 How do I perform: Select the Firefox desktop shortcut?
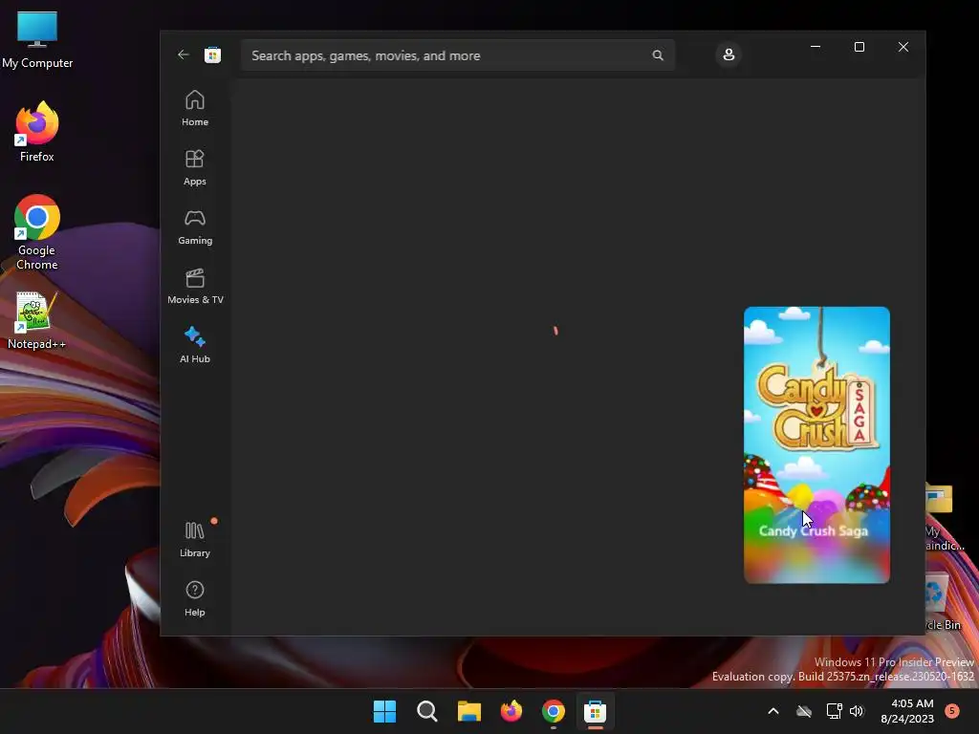[x=37, y=132]
